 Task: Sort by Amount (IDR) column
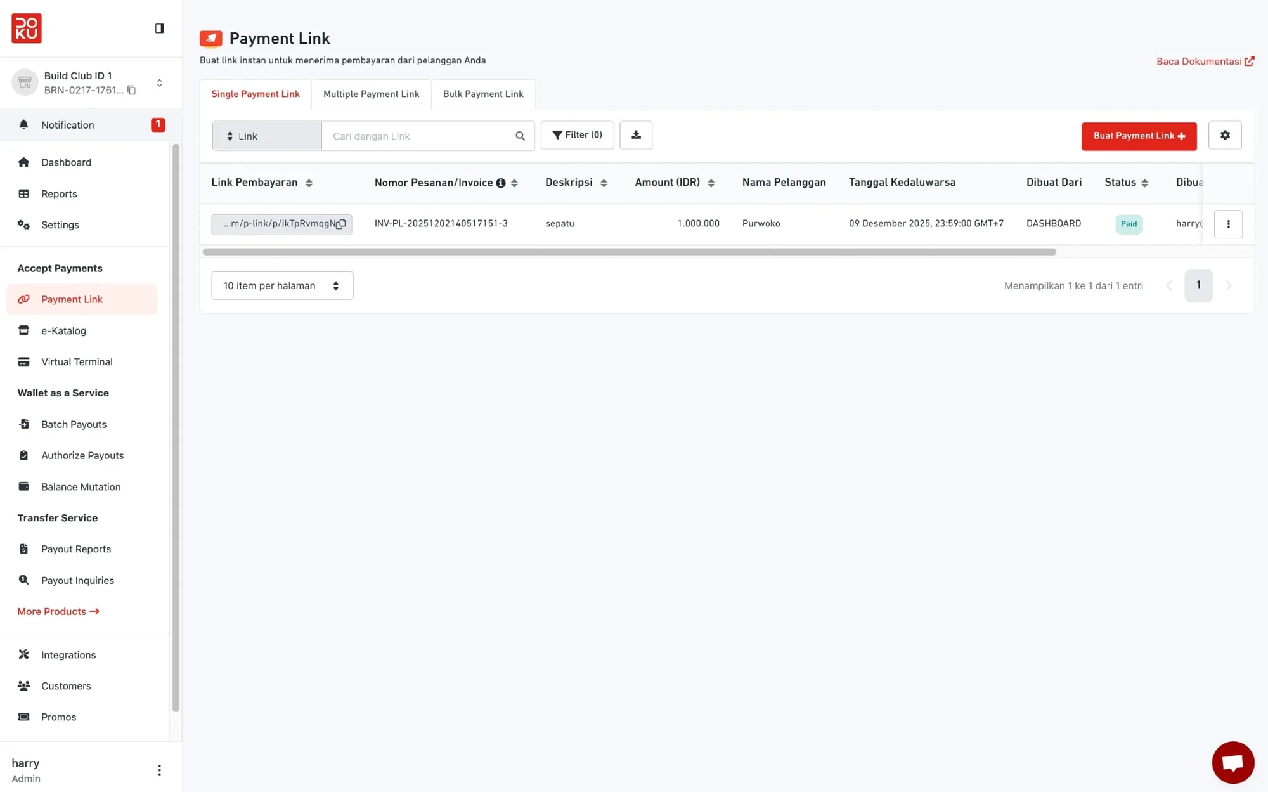[711, 183]
